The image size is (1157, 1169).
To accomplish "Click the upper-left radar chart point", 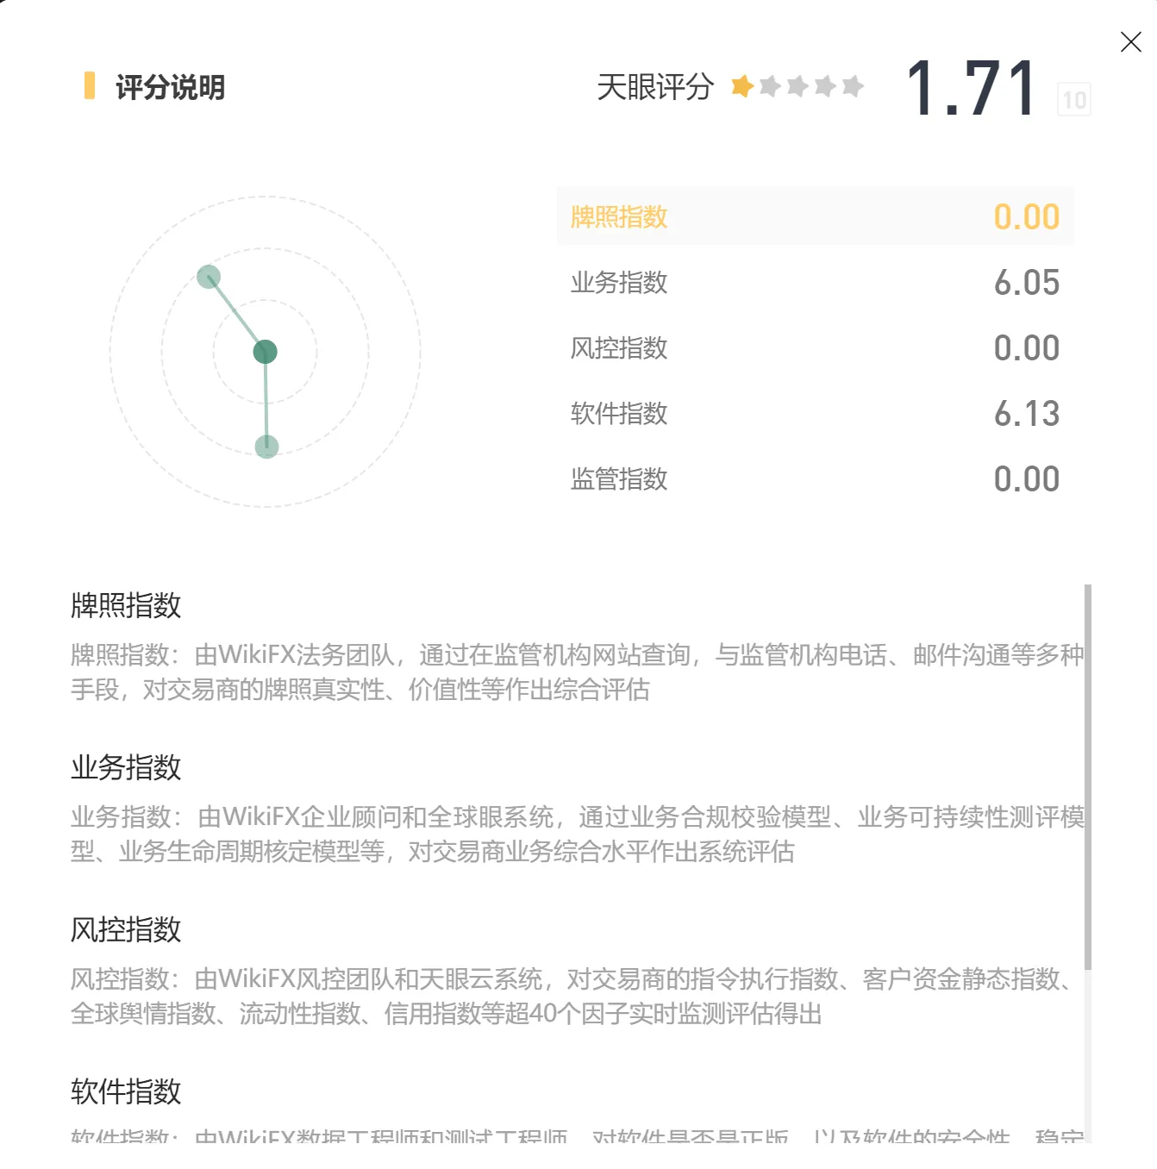I will tap(209, 277).
